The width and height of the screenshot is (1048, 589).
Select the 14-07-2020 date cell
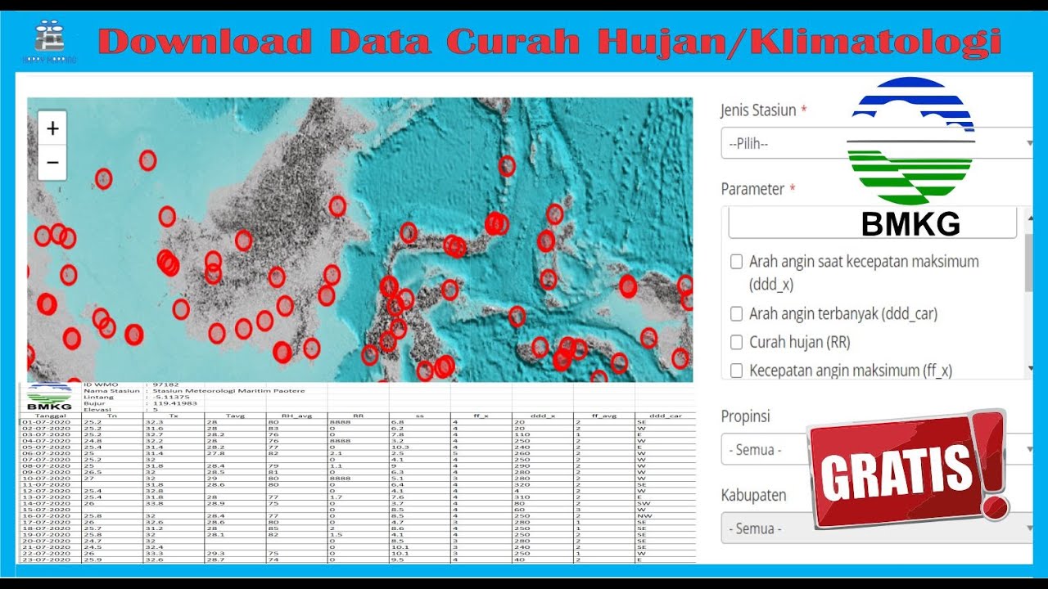[x=52, y=504]
